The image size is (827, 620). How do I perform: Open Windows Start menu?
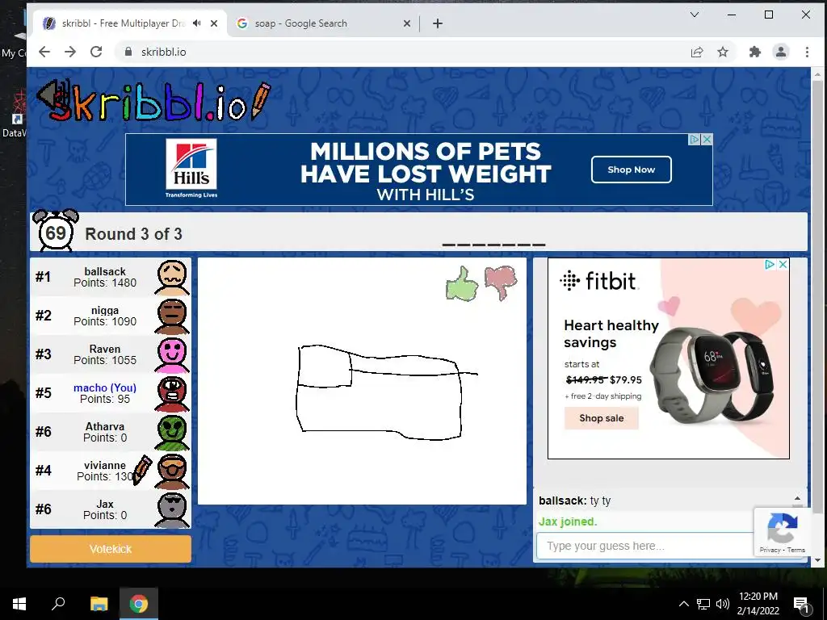coord(19,604)
